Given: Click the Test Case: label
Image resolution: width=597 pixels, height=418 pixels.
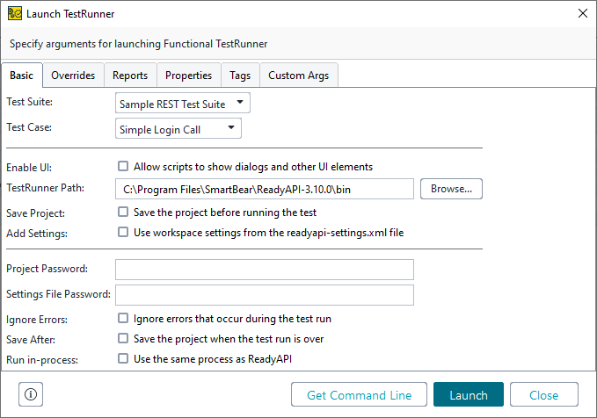Looking at the screenshot, I should 29,127.
